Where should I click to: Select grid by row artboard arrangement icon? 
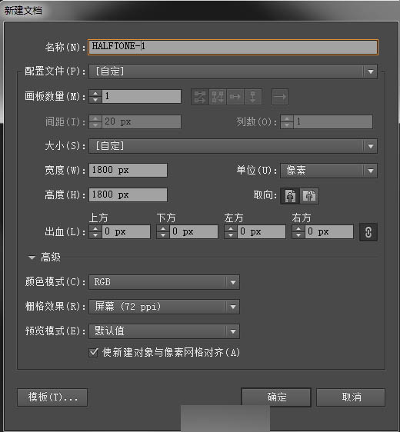[x=200, y=97]
